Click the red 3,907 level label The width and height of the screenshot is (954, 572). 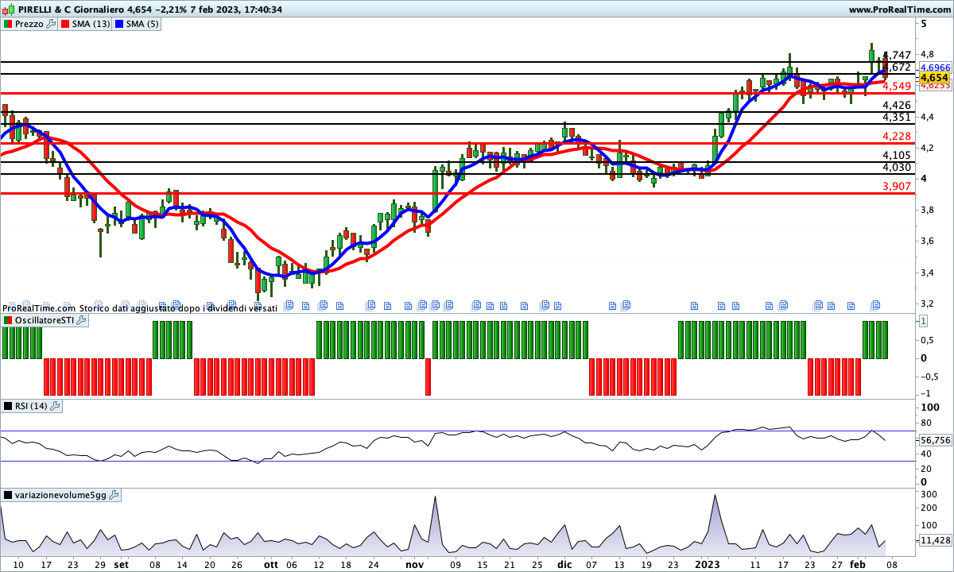point(897,186)
